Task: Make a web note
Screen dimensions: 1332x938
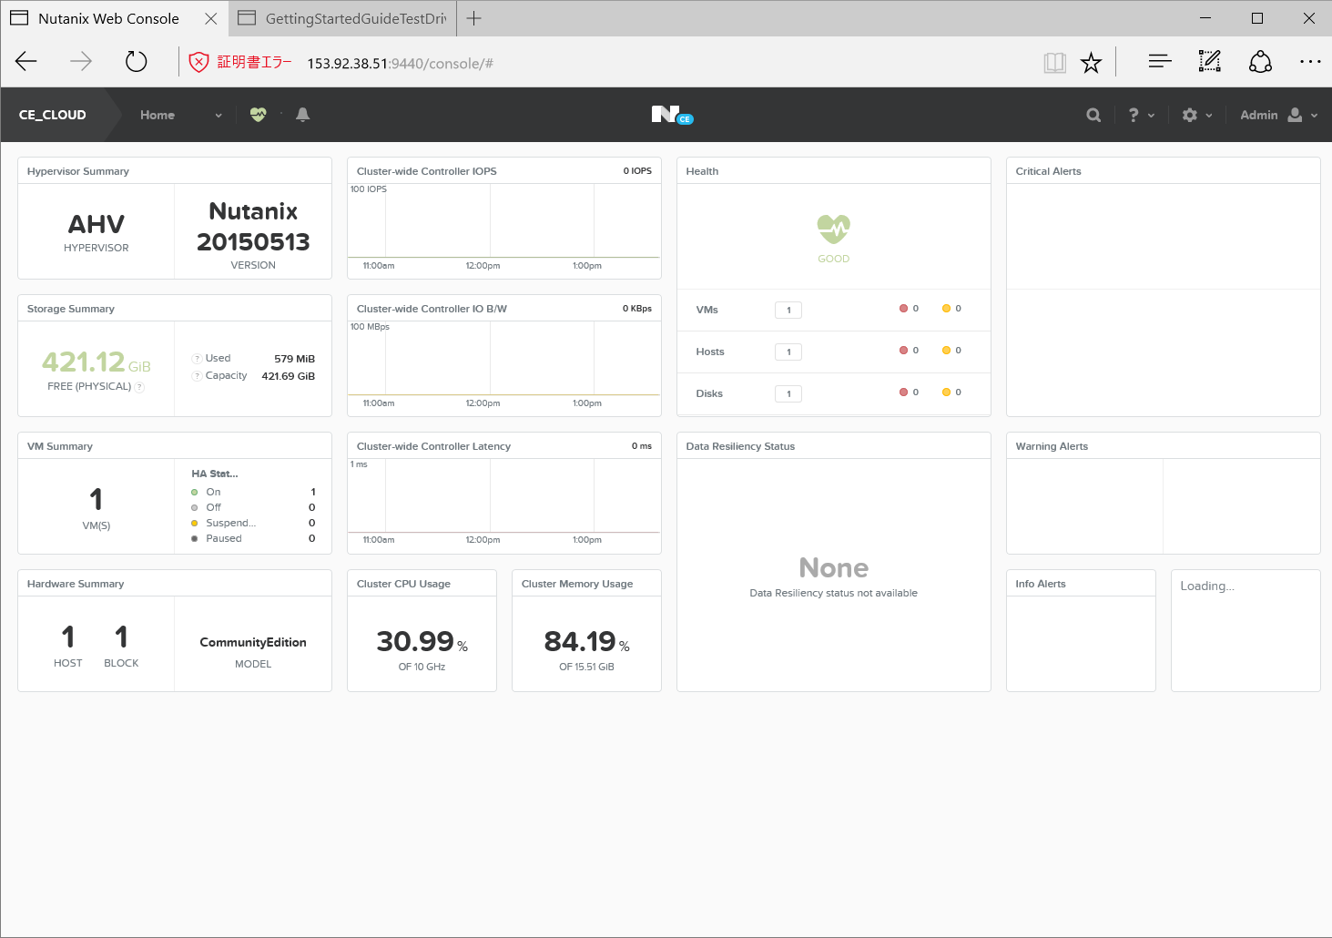Action: [x=1209, y=62]
